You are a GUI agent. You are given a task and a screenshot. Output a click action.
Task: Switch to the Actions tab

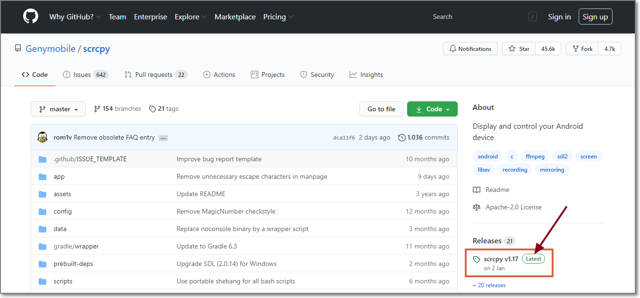(x=219, y=74)
